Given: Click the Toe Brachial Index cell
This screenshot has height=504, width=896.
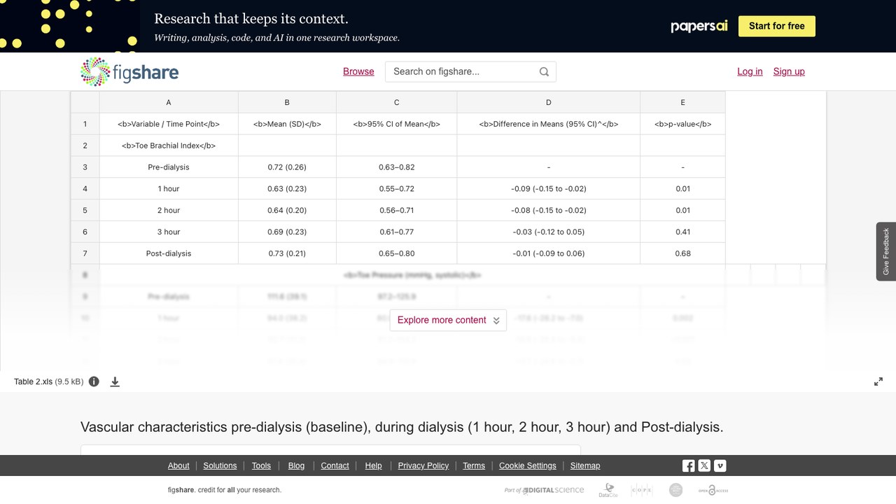Looking at the screenshot, I should coord(169,146).
